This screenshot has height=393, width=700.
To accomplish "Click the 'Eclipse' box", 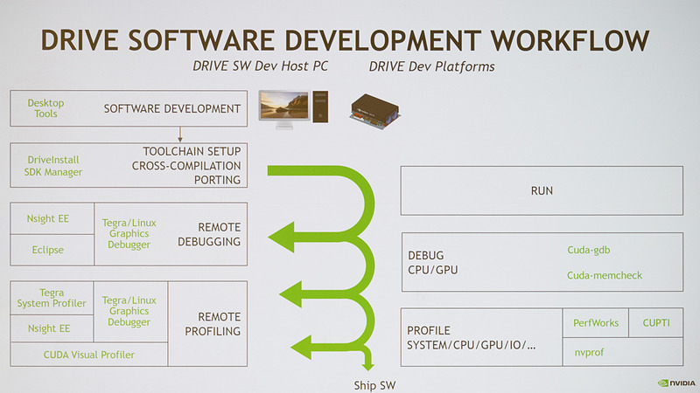I will pyautogui.click(x=52, y=250).
